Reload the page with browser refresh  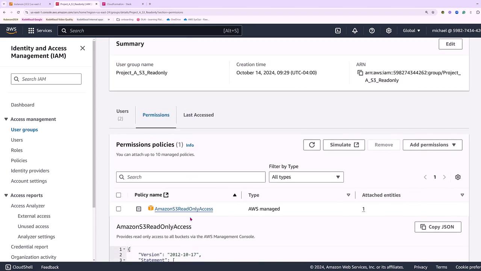pyautogui.click(x=18, y=12)
